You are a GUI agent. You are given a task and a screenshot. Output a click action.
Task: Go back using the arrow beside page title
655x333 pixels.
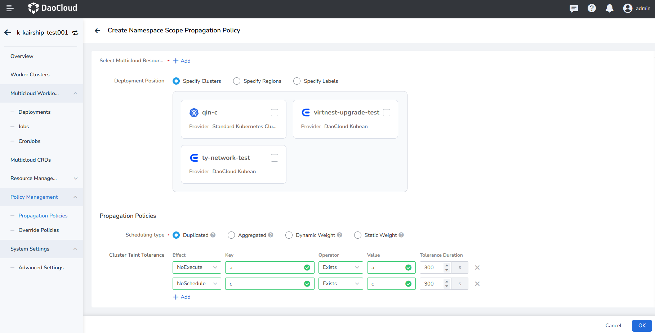point(97,31)
